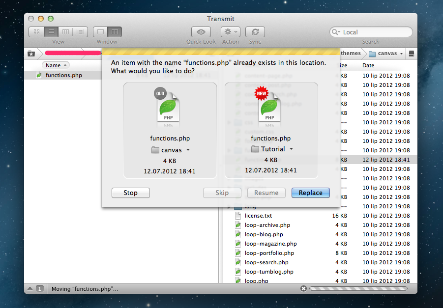Open the Tutorial location dropdown under the new file
The image size is (443, 308).
pyautogui.click(x=272, y=149)
